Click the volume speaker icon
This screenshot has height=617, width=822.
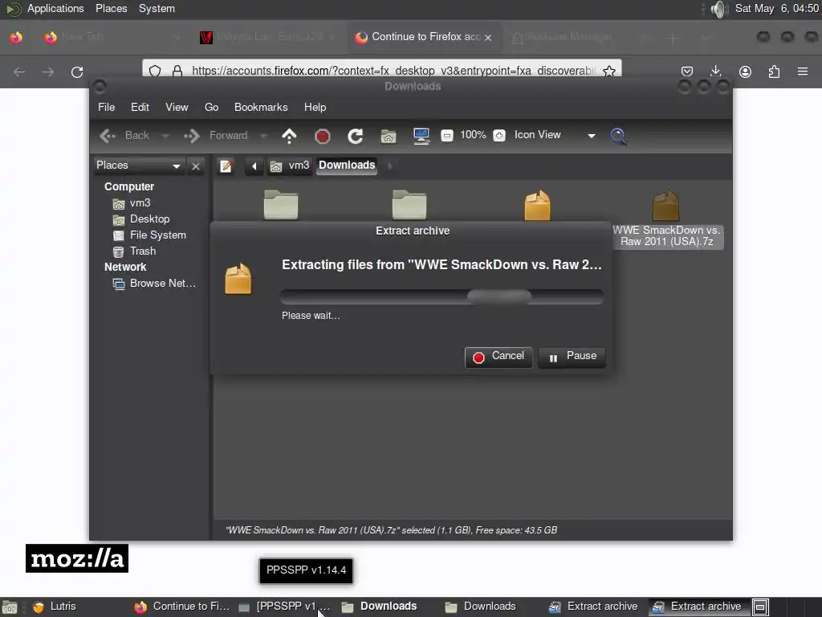click(719, 9)
